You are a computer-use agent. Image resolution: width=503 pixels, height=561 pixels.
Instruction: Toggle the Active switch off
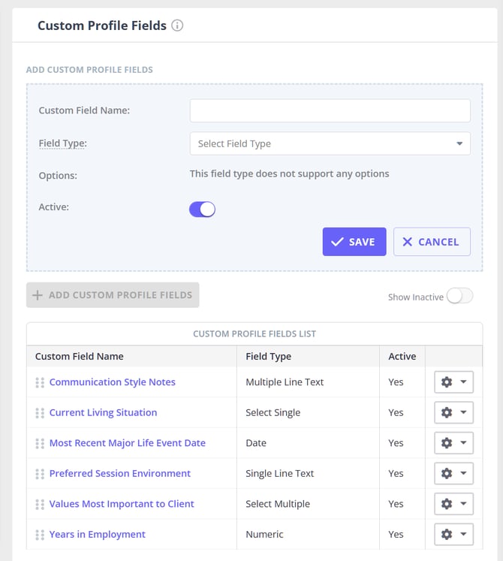pos(202,210)
